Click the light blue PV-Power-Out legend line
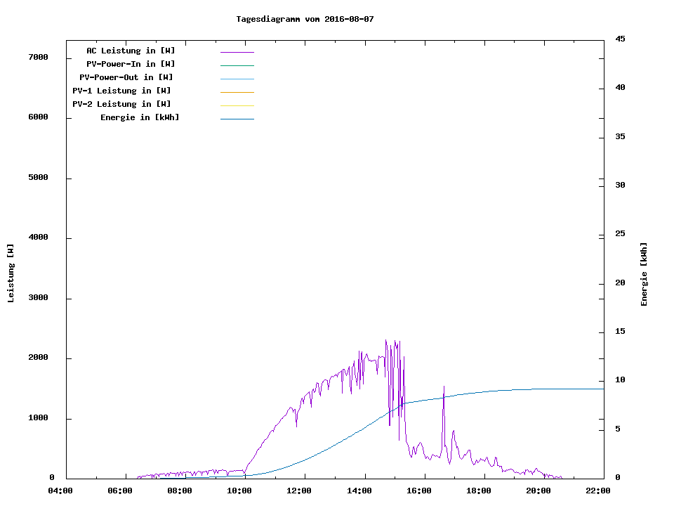674x506 pixels. [237, 79]
